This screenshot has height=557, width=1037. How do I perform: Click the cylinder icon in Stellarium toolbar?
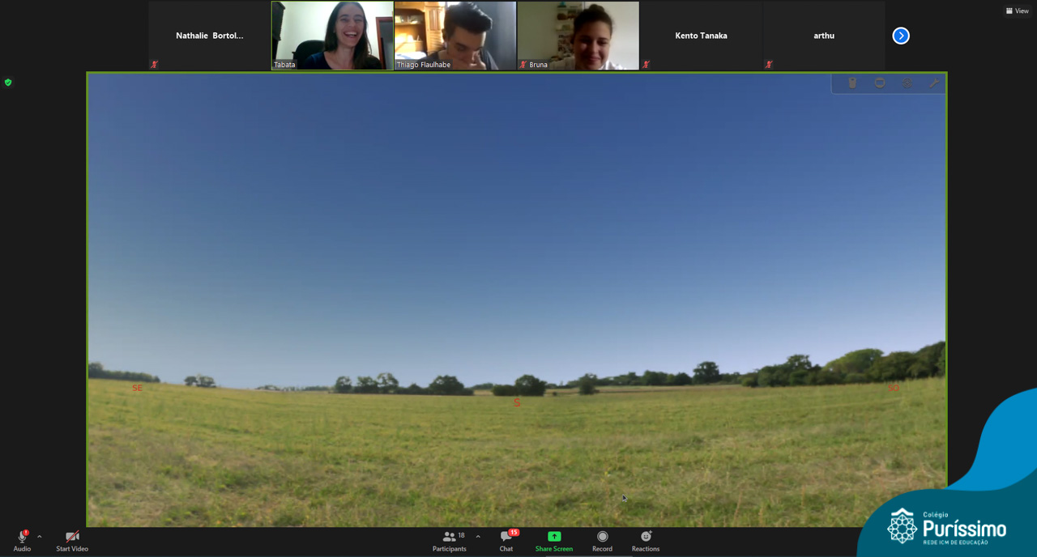pos(852,83)
